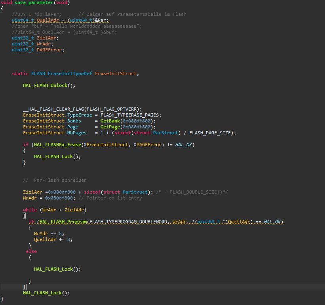Viewport: 325px width, 305px height.
Task: Click the hex value 0x080df800 on ZielAdr line
Action: (x=60, y=192)
